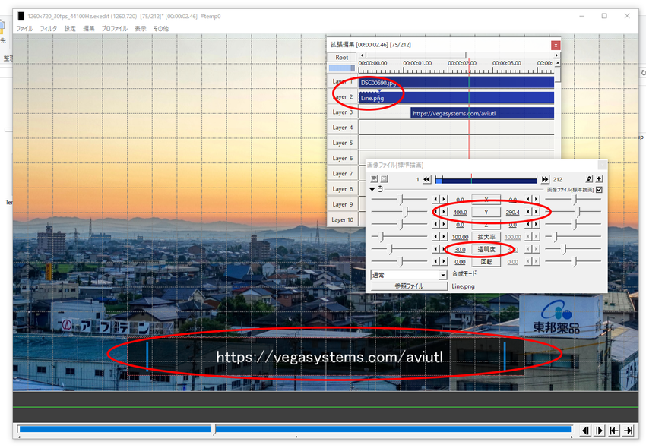Viewport: 646px width, 448px height.
Task: Click the 透明度 button
Action: (486, 249)
